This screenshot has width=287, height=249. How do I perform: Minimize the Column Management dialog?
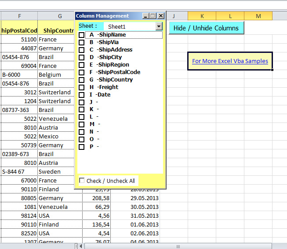pos(146,16)
